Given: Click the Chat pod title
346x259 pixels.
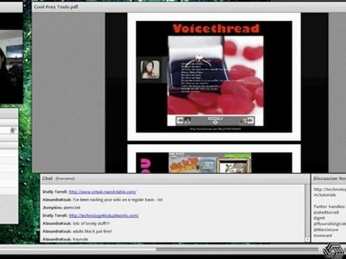Looking at the screenshot, I should (48, 178).
